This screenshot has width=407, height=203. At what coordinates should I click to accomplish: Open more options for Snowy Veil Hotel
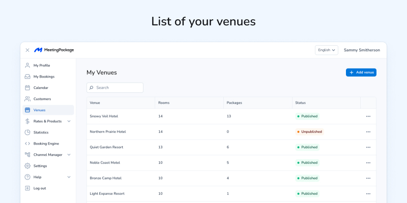(368, 116)
